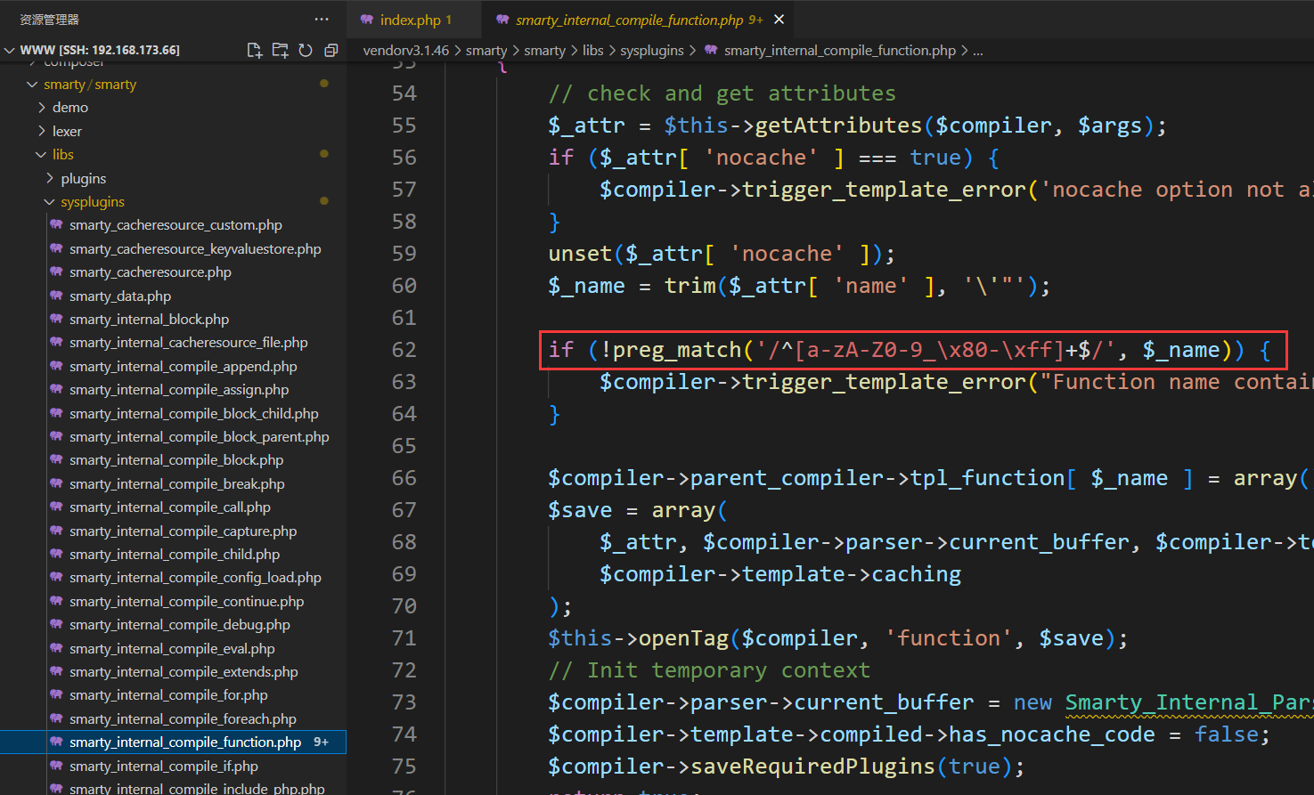Click line number 62 in the gutter
The width and height of the screenshot is (1314, 795).
(404, 350)
